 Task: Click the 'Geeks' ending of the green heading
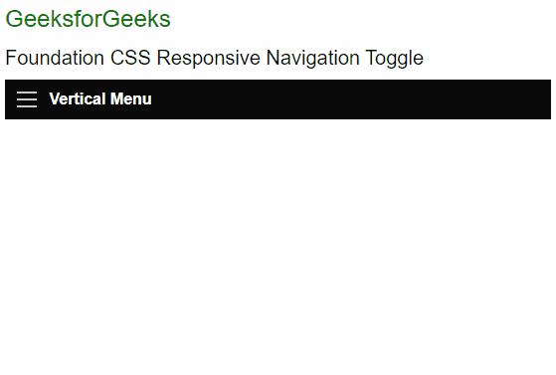point(136,19)
